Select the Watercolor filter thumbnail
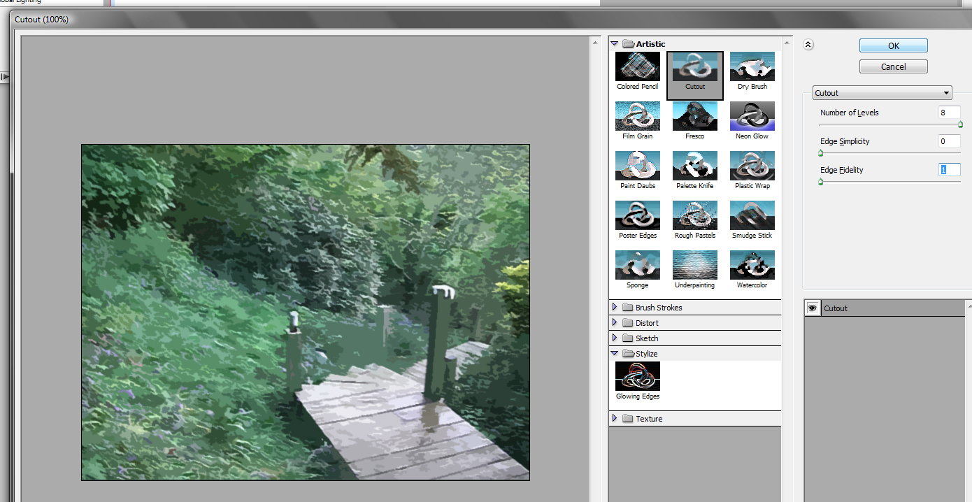Screen dimensions: 972x502 pos(752,266)
